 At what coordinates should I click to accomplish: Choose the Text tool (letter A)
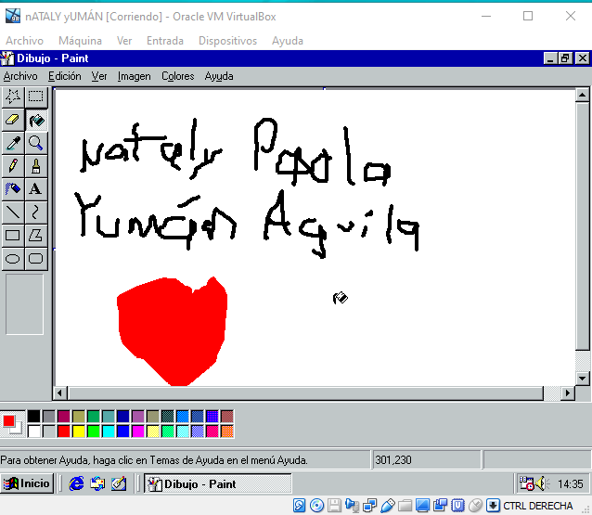[35, 189]
